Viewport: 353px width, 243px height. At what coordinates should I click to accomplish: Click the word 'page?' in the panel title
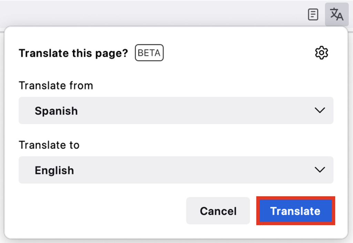click(x=114, y=54)
